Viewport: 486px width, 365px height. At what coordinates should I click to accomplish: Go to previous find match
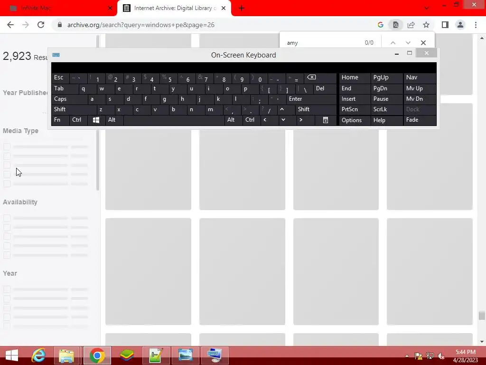pyautogui.click(x=393, y=43)
